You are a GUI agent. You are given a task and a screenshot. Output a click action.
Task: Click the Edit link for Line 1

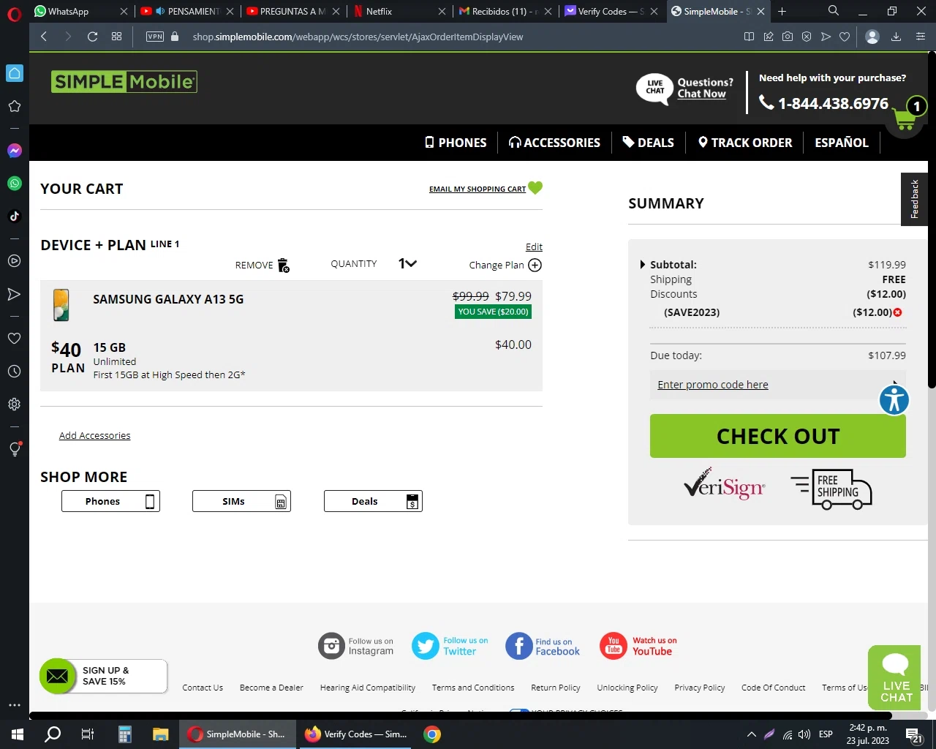point(534,246)
